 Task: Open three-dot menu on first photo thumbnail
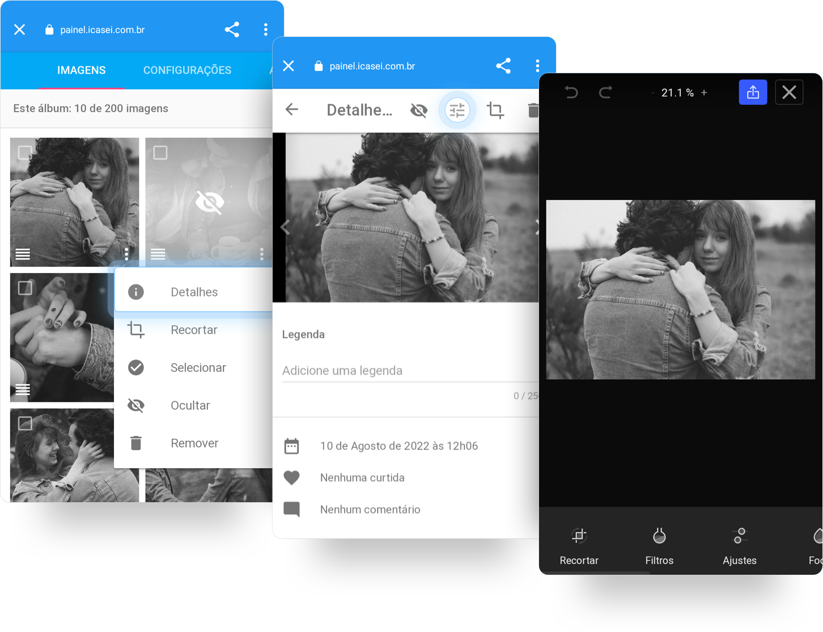(x=126, y=254)
